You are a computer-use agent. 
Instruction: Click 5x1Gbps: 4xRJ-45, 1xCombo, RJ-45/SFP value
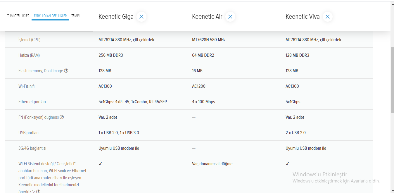tap(133, 102)
